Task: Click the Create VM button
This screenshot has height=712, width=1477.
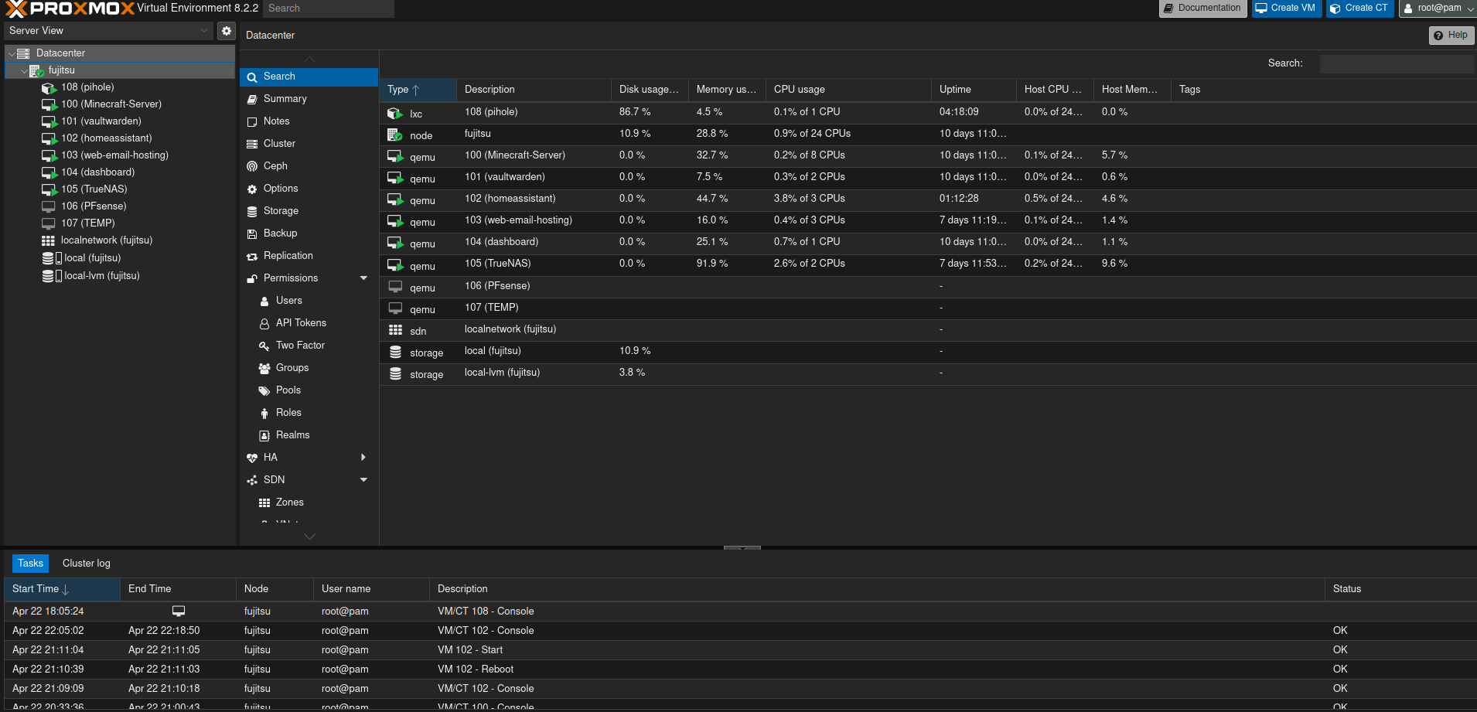Action: coord(1285,9)
